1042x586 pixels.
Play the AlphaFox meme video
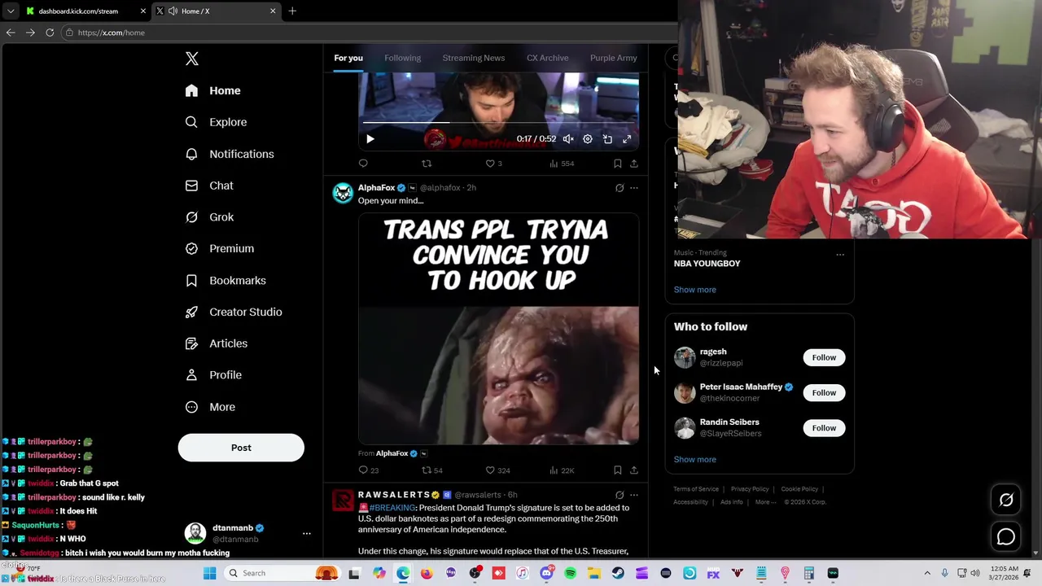click(498, 329)
